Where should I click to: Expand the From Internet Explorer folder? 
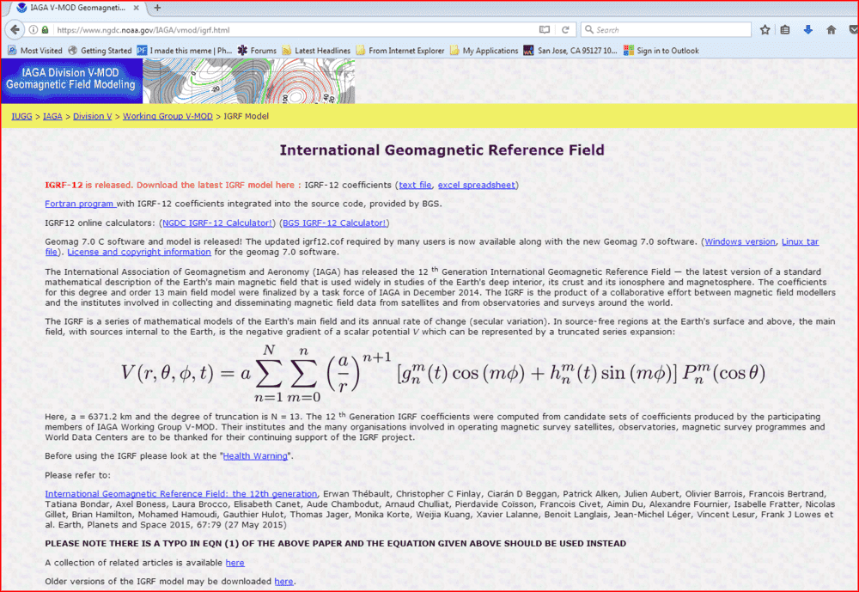[x=400, y=51]
